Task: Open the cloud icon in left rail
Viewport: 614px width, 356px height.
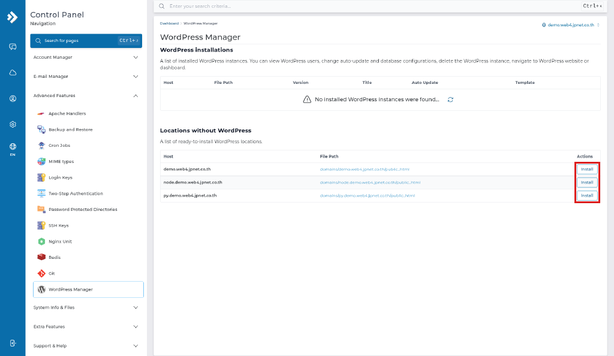Action: pyautogui.click(x=13, y=73)
